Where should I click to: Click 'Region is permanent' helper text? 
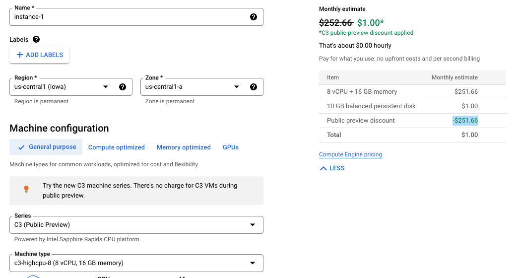[41, 101]
